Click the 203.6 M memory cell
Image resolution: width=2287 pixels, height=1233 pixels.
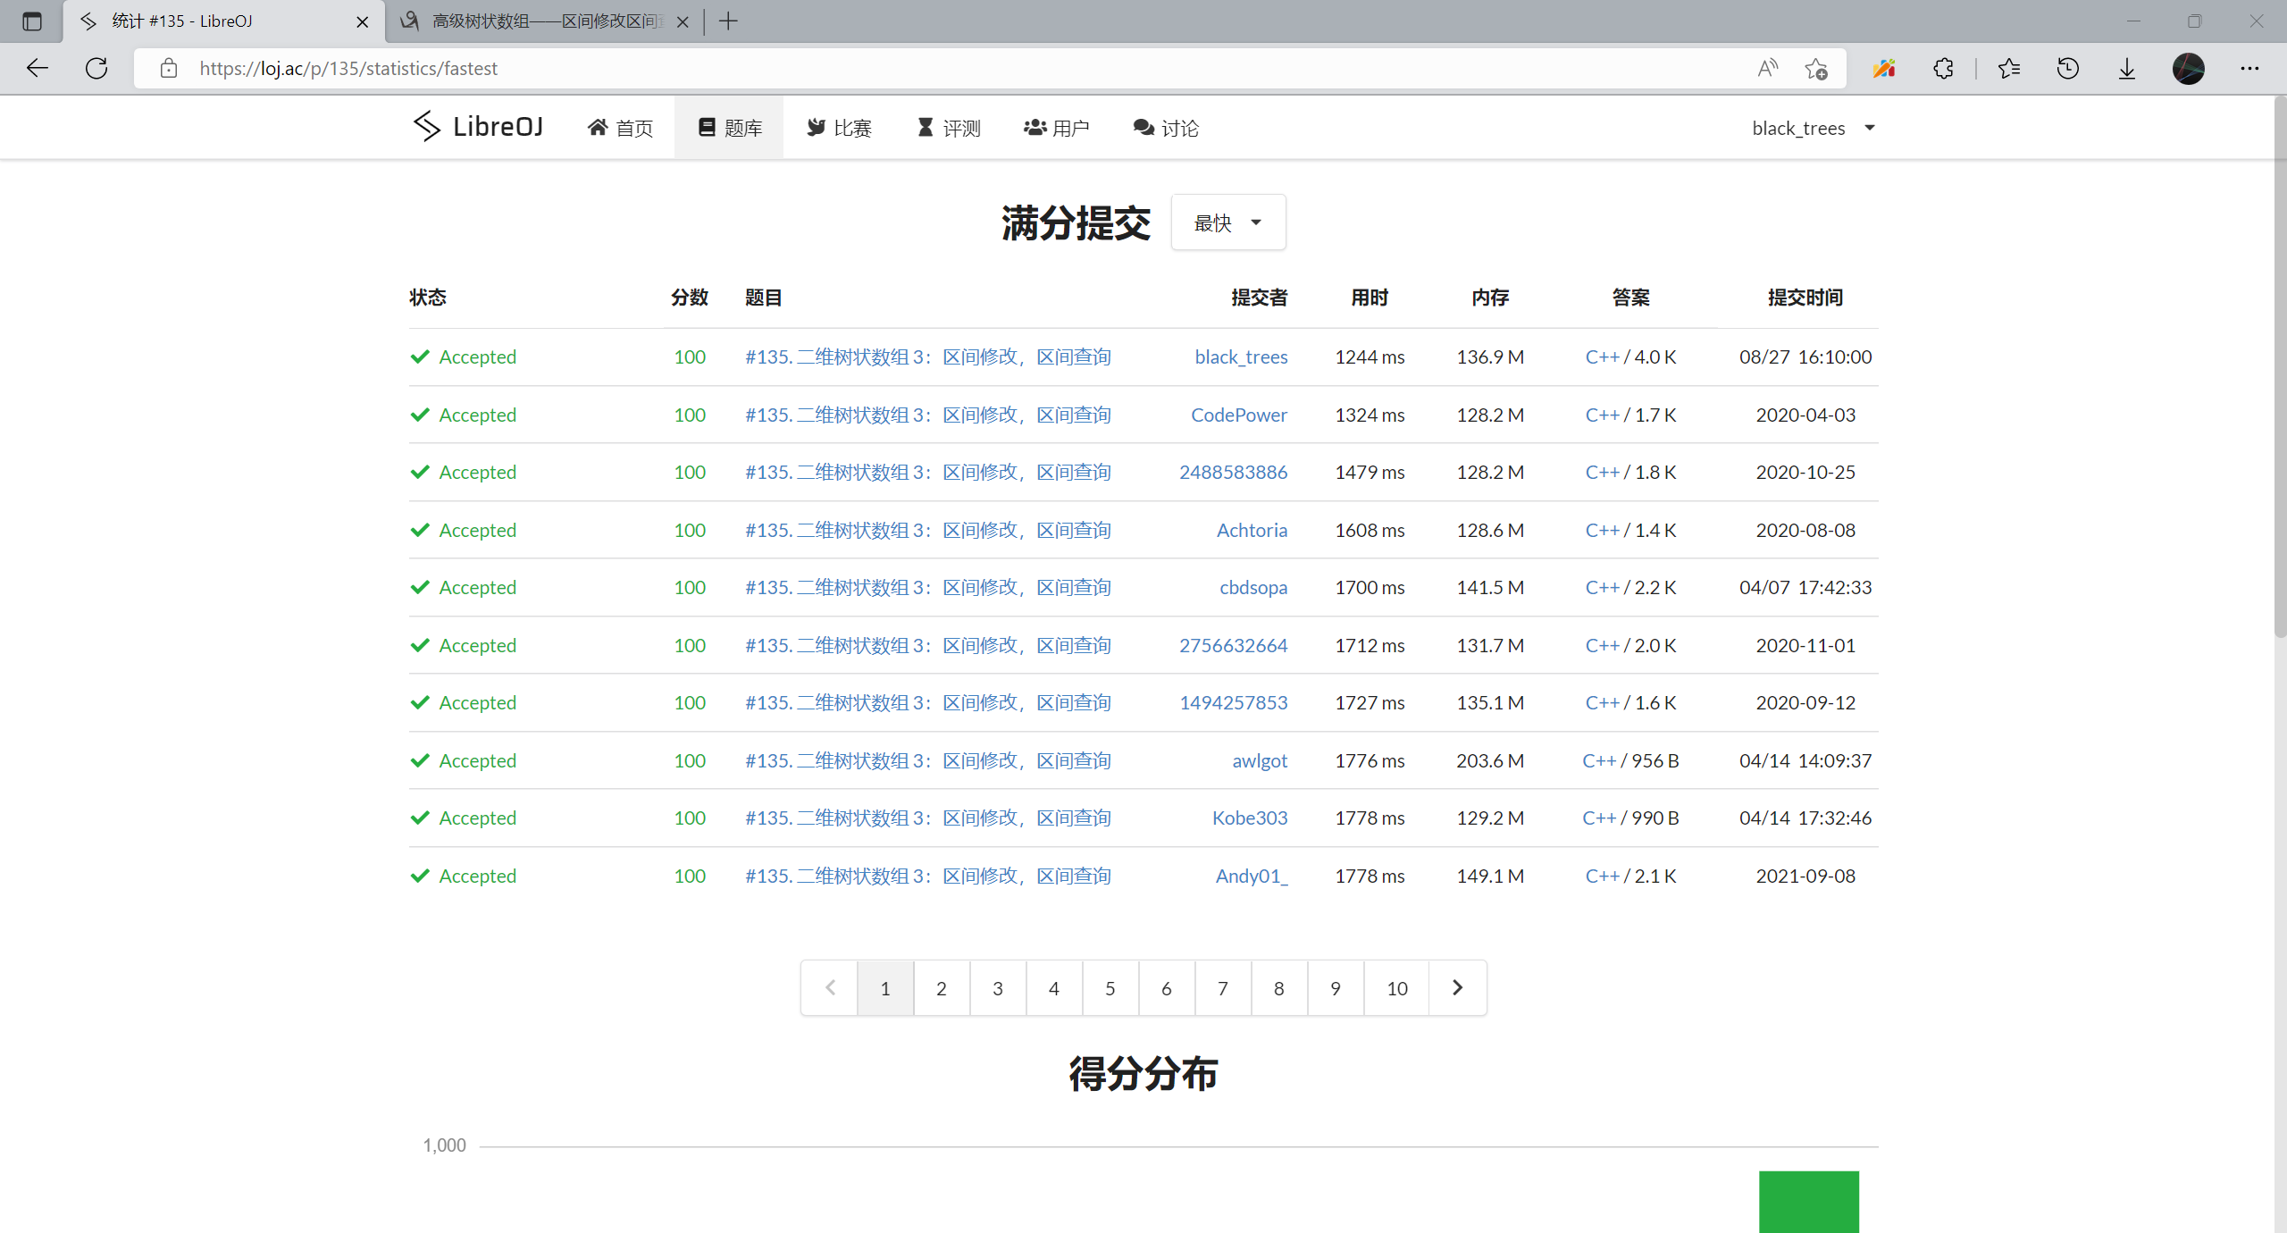click(1490, 760)
